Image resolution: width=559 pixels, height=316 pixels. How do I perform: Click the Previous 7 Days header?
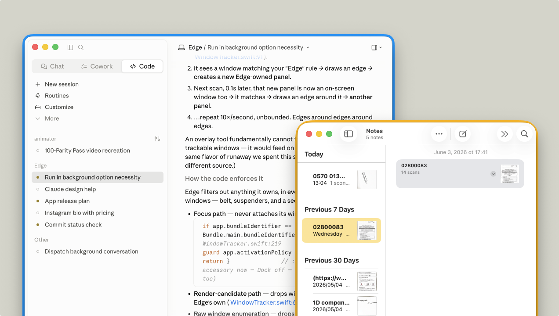point(329,209)
